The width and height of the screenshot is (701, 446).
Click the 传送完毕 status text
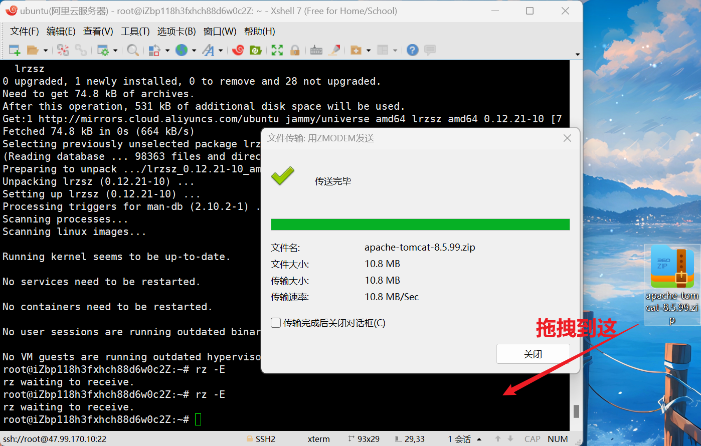point(333,181)
